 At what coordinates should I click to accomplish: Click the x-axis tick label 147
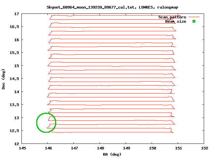tap(74, 148)
